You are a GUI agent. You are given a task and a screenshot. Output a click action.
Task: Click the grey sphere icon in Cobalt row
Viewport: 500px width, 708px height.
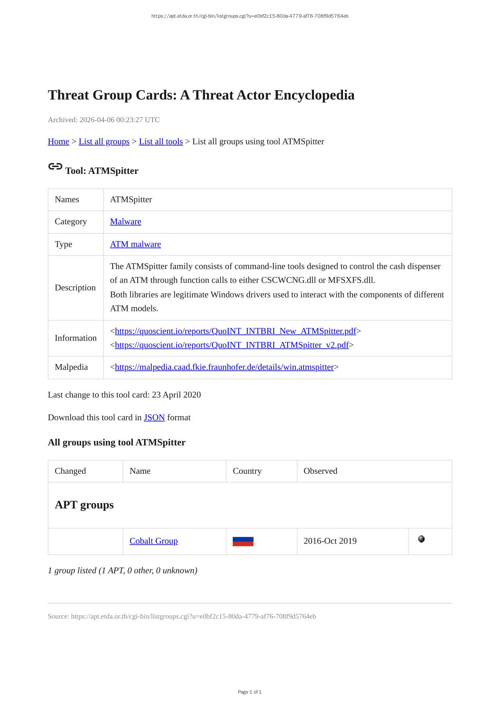(x=421, y=539)
